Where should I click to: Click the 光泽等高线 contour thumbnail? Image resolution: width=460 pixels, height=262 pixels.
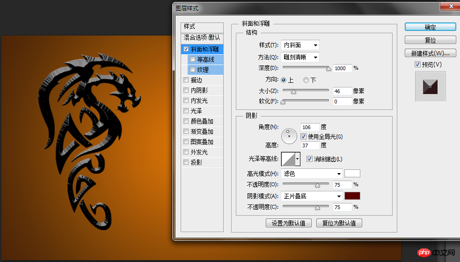click(288, 159)
